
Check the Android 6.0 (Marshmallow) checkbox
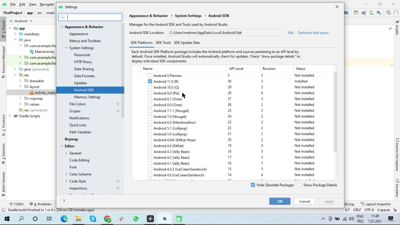click(150, 122)
